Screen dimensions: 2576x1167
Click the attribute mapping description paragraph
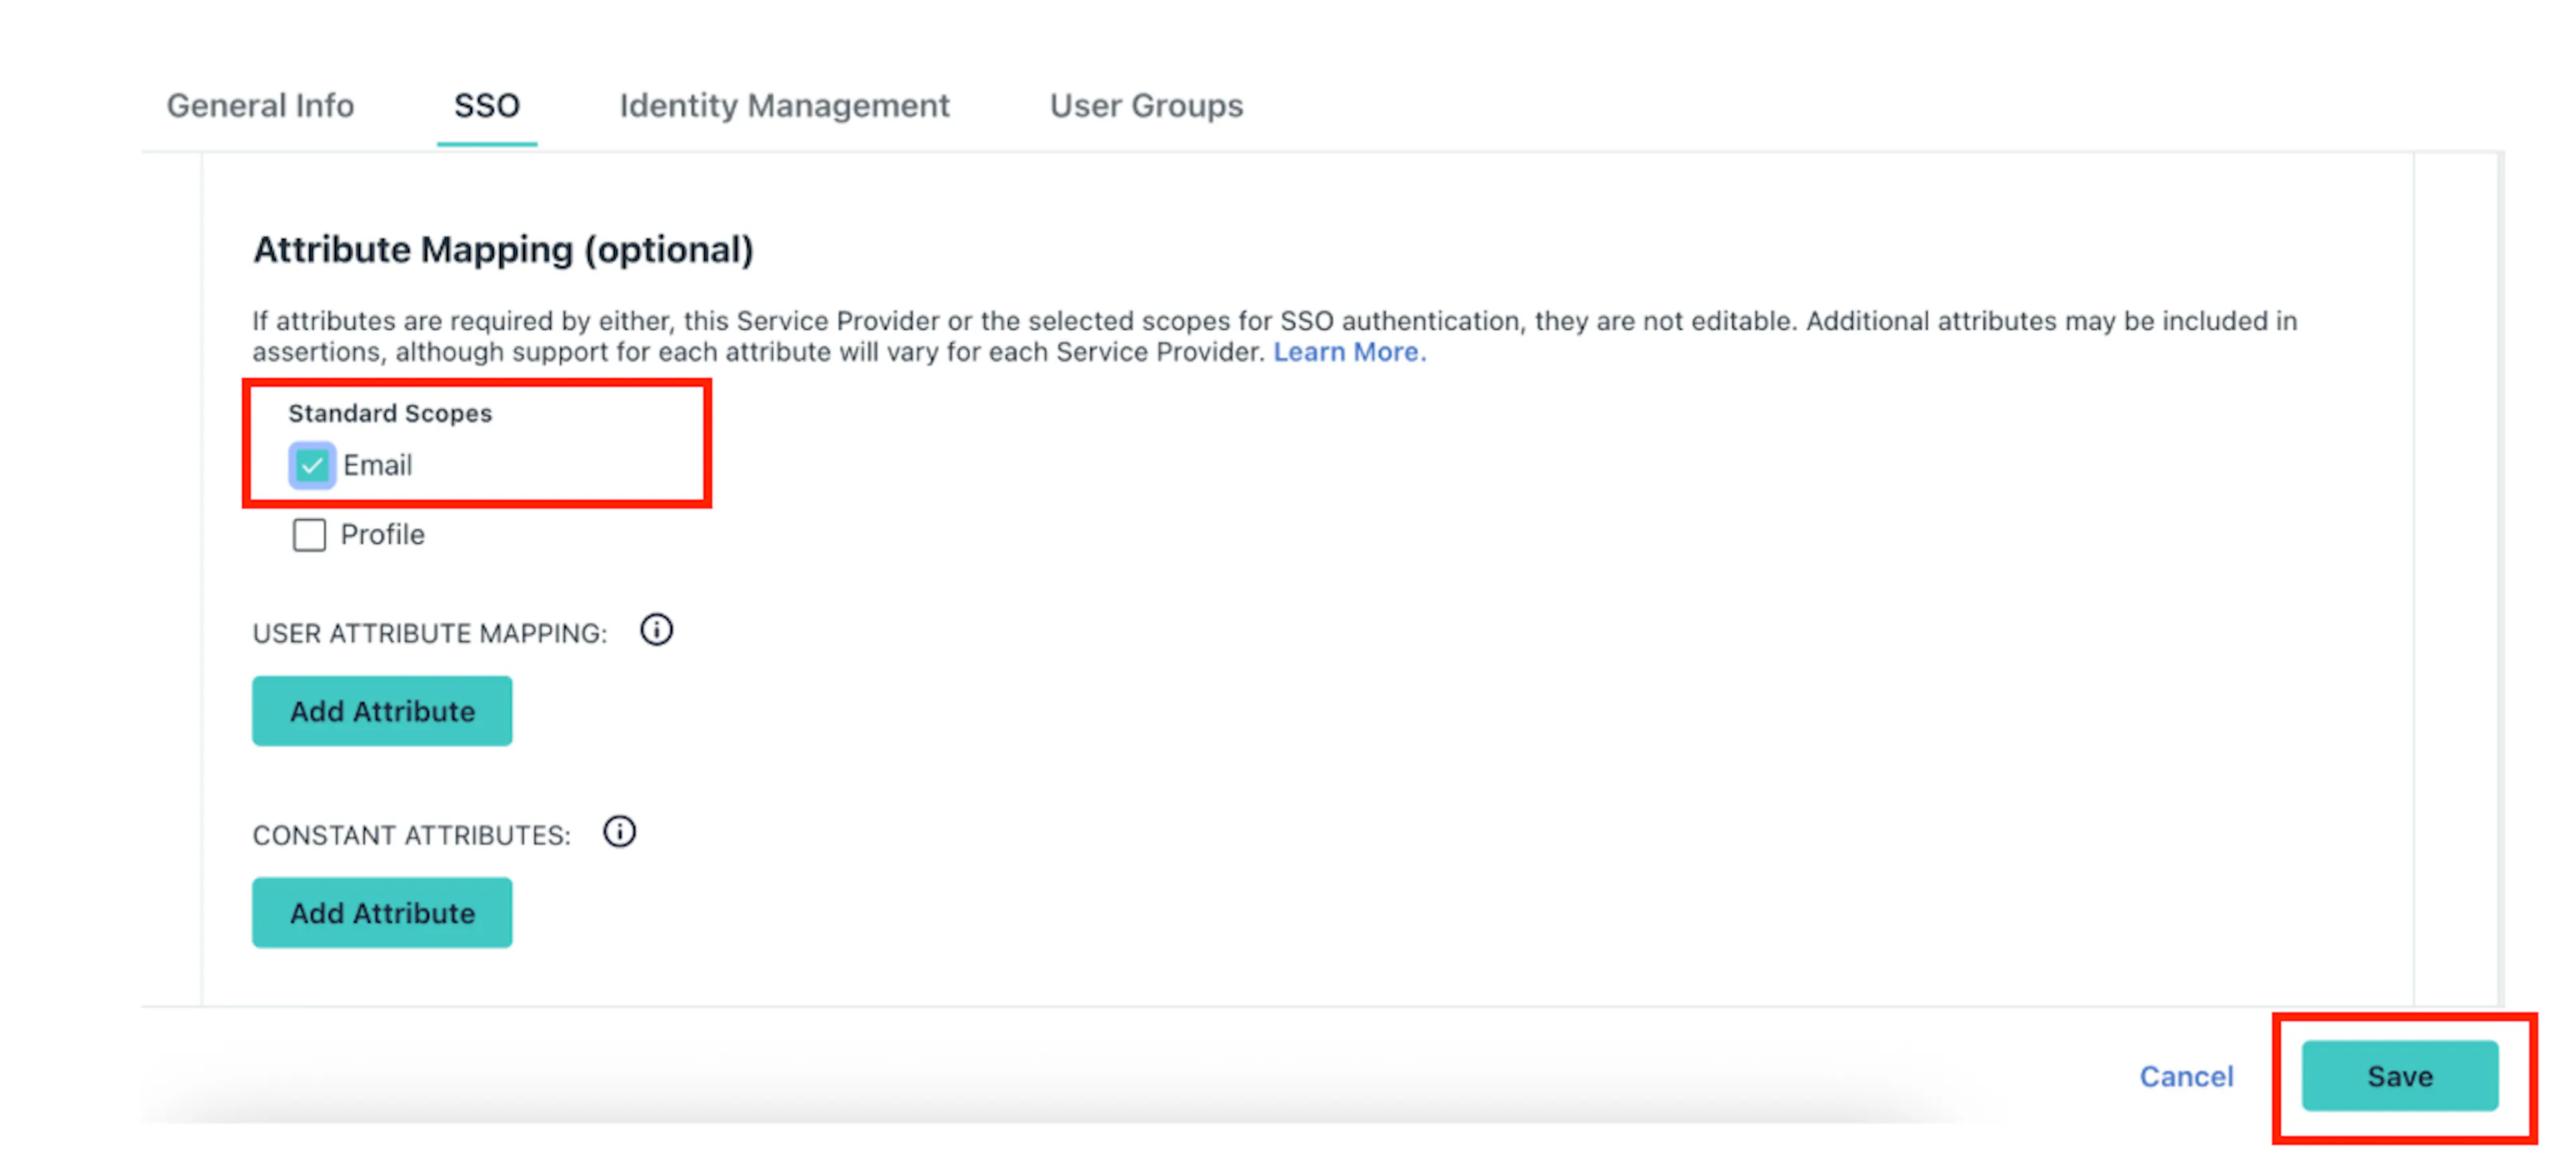point(1275,336)
